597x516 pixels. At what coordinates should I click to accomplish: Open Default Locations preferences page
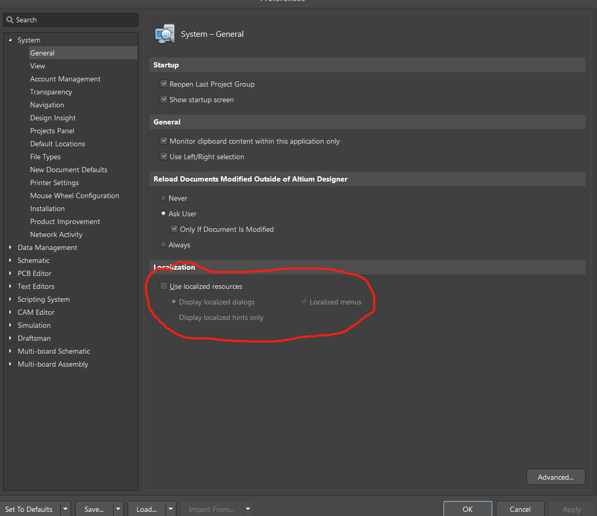(58, 144)
